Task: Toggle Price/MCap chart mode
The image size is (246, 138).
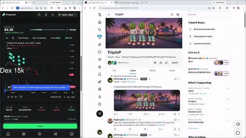Action: click(55, 38)
